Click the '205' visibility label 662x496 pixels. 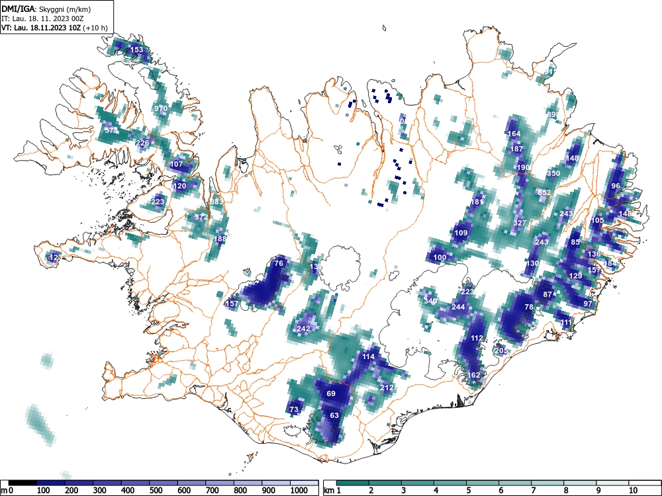501,351
